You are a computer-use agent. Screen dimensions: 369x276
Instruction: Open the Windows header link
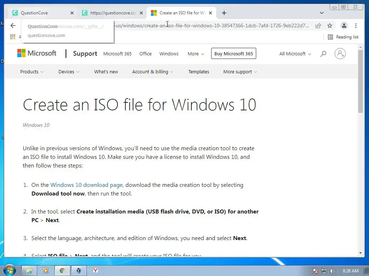169,54
